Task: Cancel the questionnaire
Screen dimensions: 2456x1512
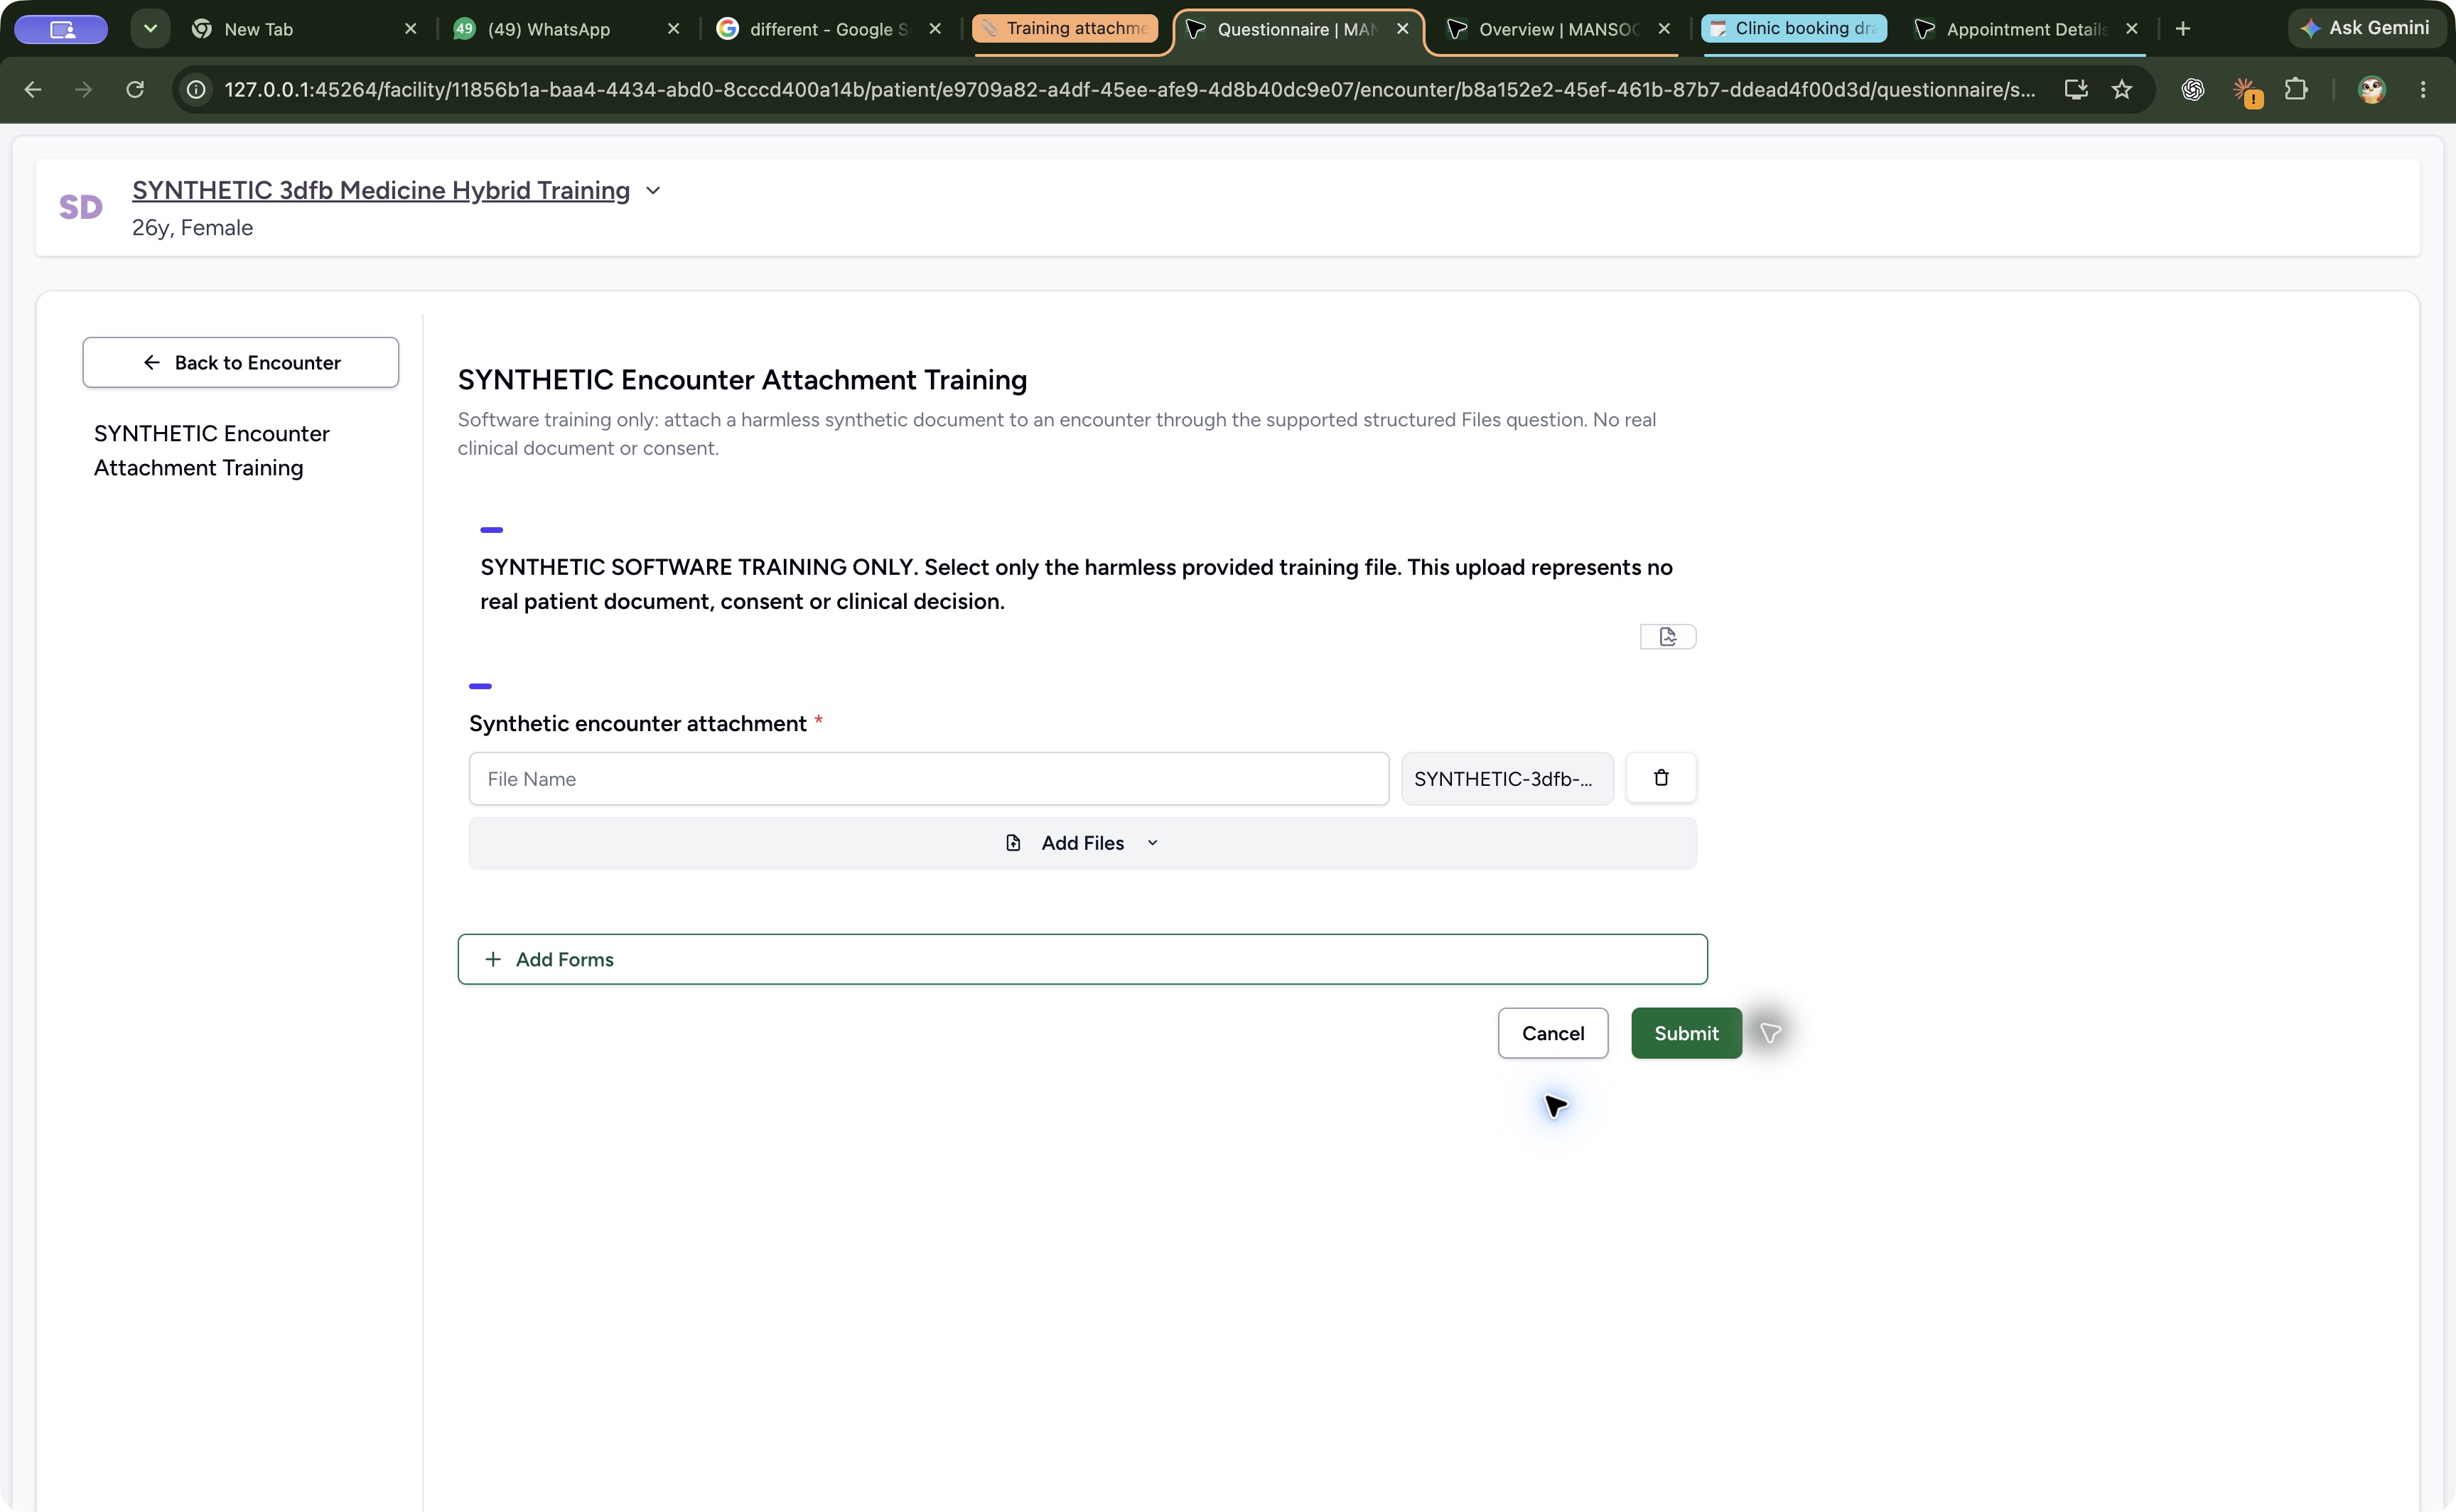Action: (1553, 1033)
